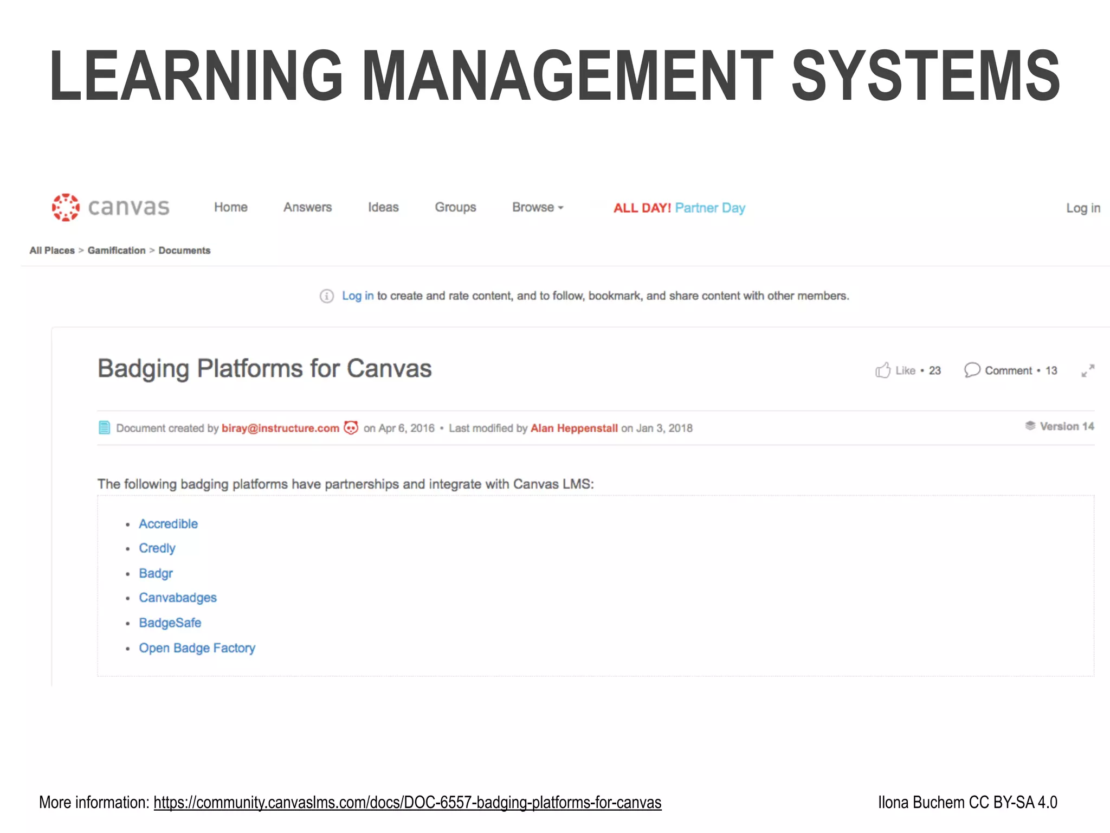Screen dimensions: 1110x833
Task: Click the Comment count 13
Action: click(1051, 370)
